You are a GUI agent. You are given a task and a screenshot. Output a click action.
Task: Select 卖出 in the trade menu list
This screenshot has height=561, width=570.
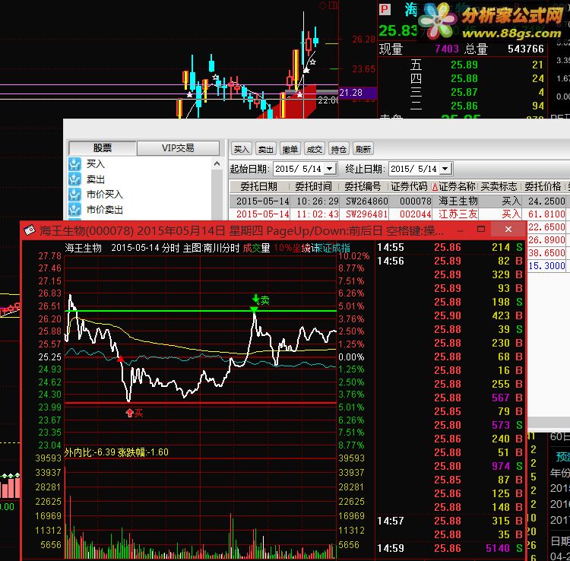96,179
